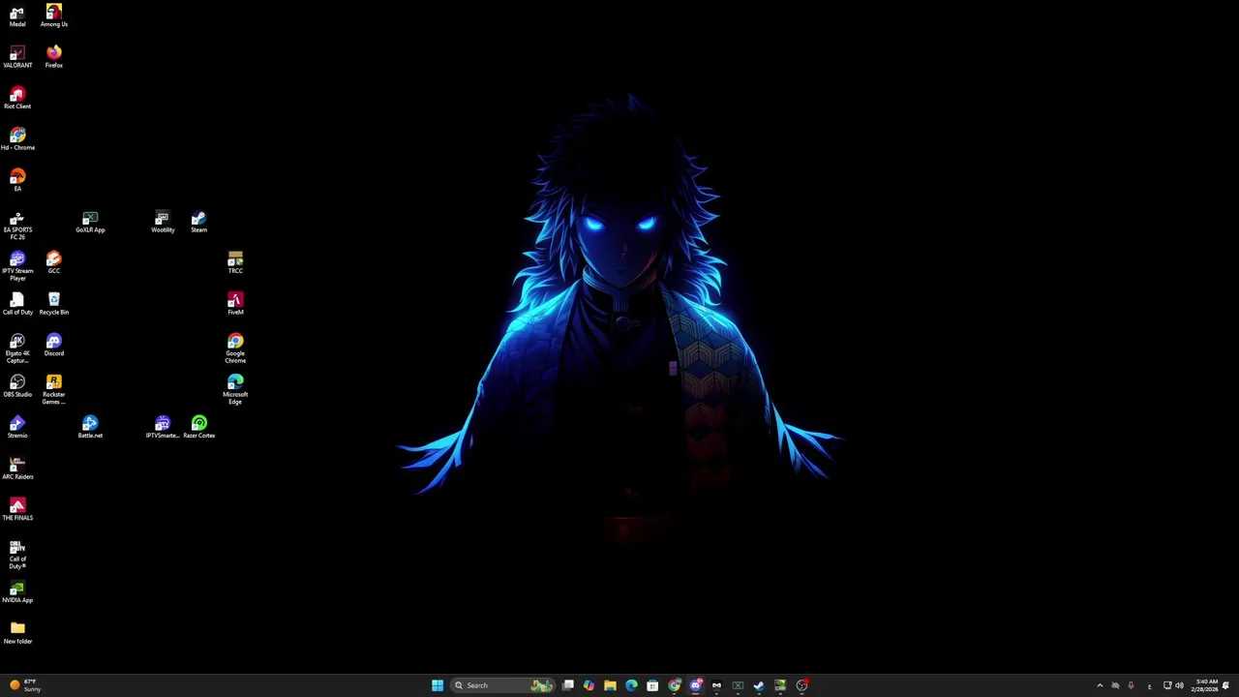This screenshot has width=1239, height=697.
Task: Select the EA SPORTS FC 26 shortcut
Action: tap(17, 226)
